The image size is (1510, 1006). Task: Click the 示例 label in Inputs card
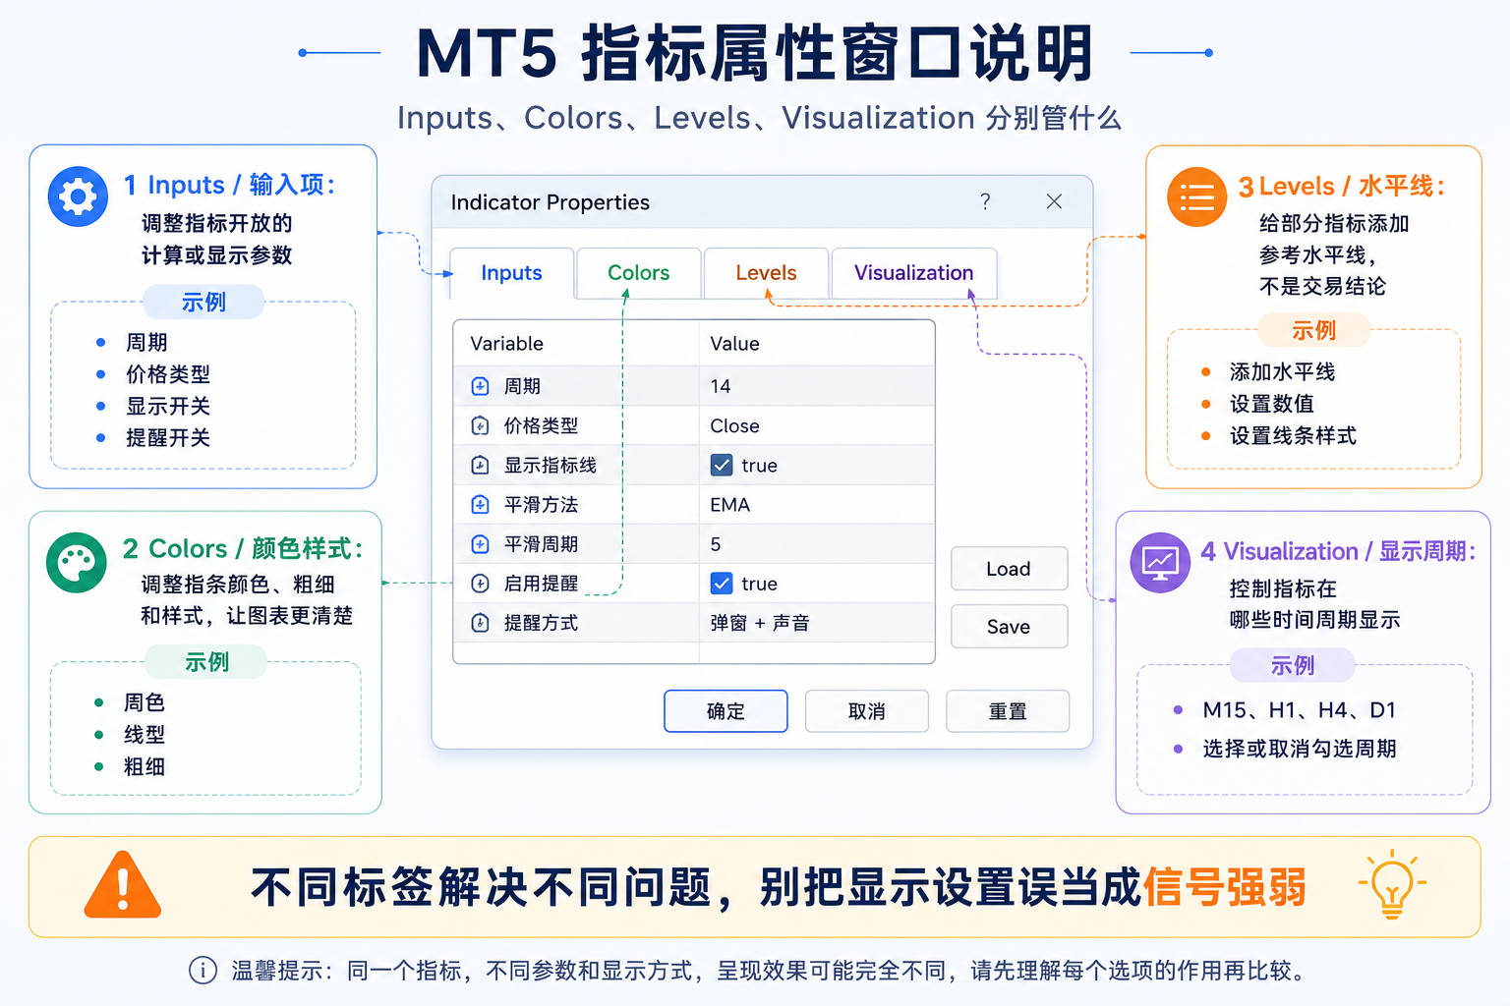[203, 302]
